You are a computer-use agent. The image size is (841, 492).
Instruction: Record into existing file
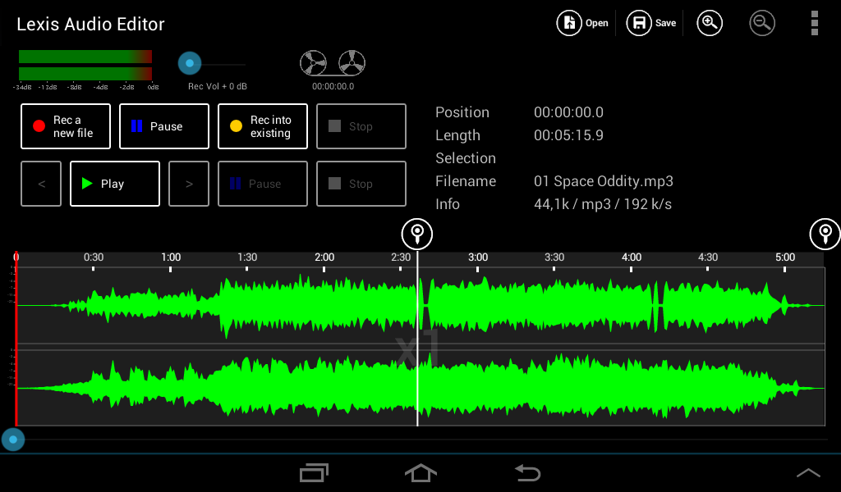[263, 126]
